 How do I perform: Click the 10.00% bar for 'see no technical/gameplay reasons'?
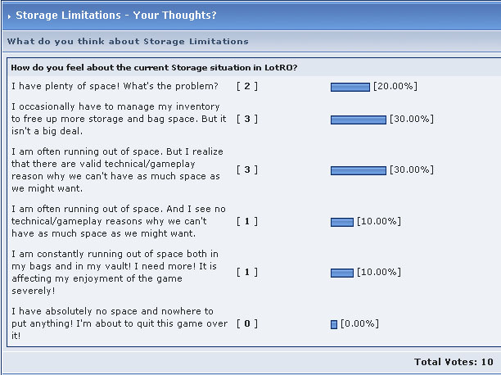coord(342,222)
